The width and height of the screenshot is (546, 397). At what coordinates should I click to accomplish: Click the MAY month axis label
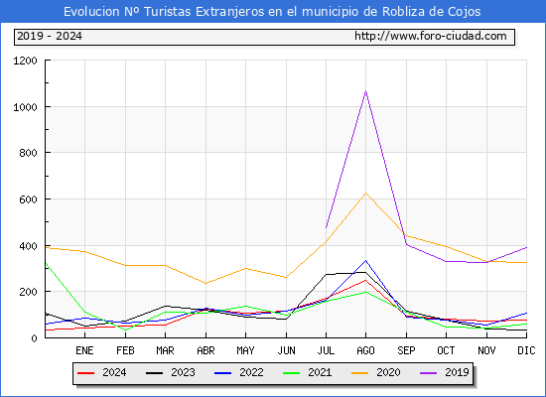pos(245,350)
